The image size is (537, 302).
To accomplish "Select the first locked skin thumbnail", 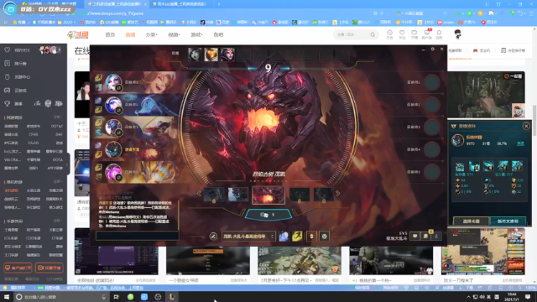I will tap(214, 194).
